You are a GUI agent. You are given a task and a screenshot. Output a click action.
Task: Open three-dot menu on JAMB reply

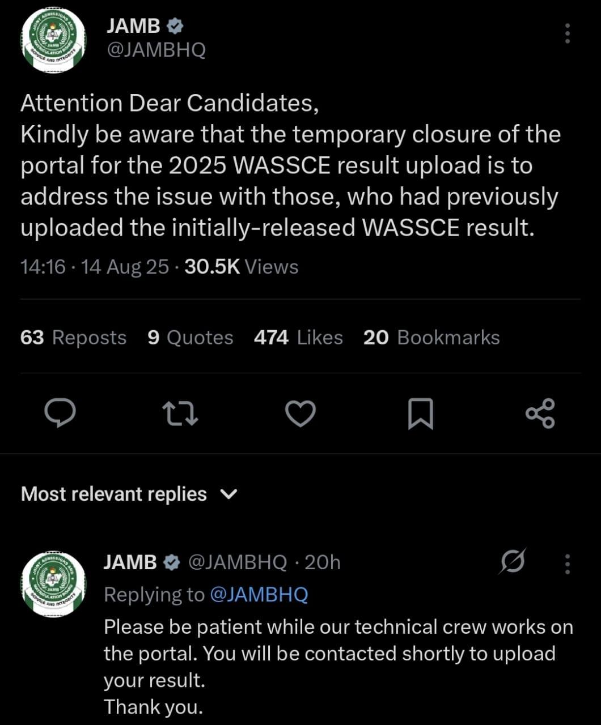pyautogui.click(x=566, y=564)
